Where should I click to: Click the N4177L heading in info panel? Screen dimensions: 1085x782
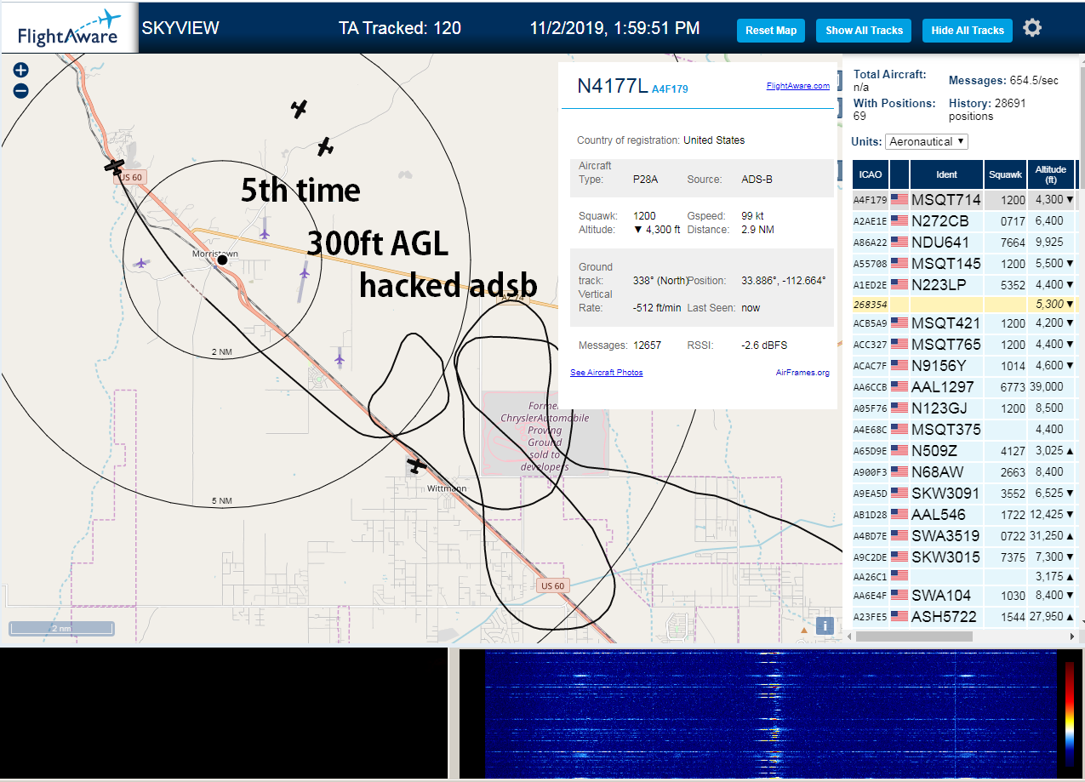click(612, 86)
